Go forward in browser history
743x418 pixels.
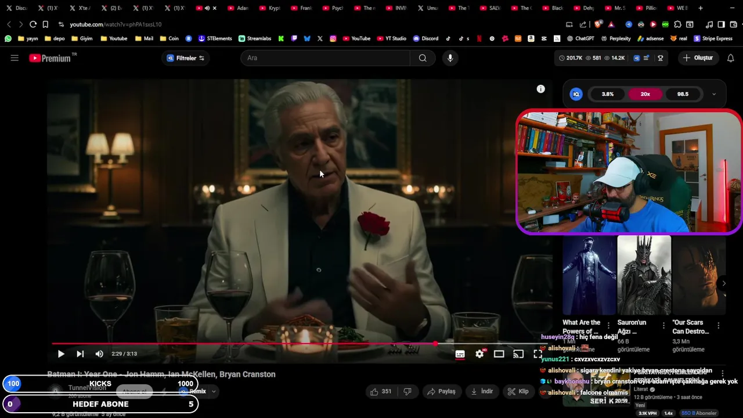click(21, 24)
